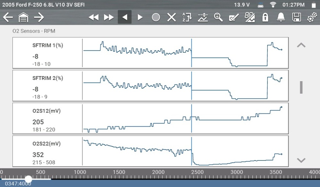Fast forward data with double-right arrows

click(x=109, y=17)
